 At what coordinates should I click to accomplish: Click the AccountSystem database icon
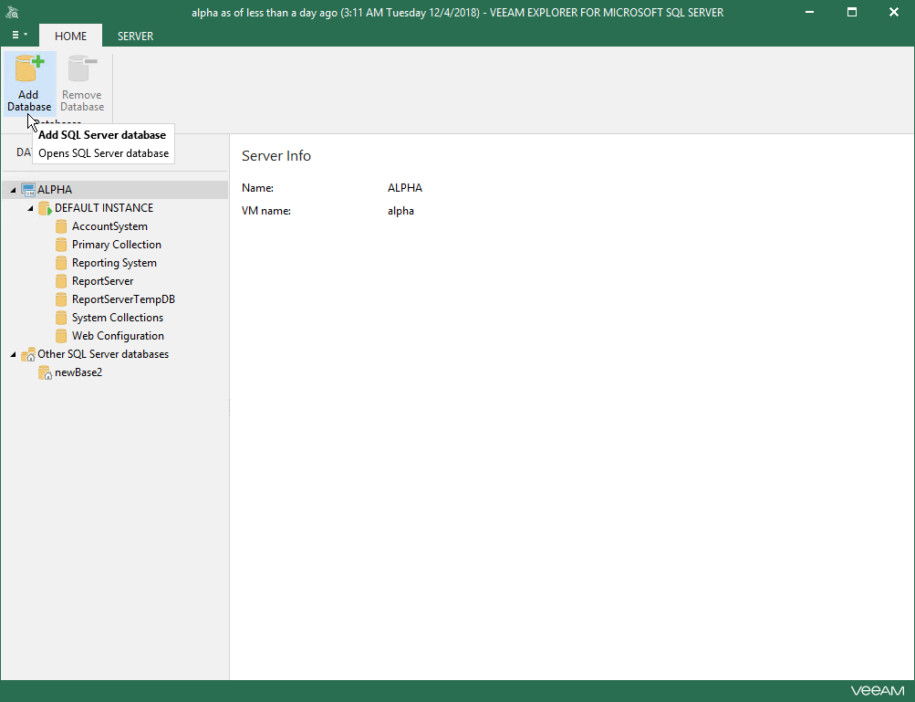(x=61, y=226)
